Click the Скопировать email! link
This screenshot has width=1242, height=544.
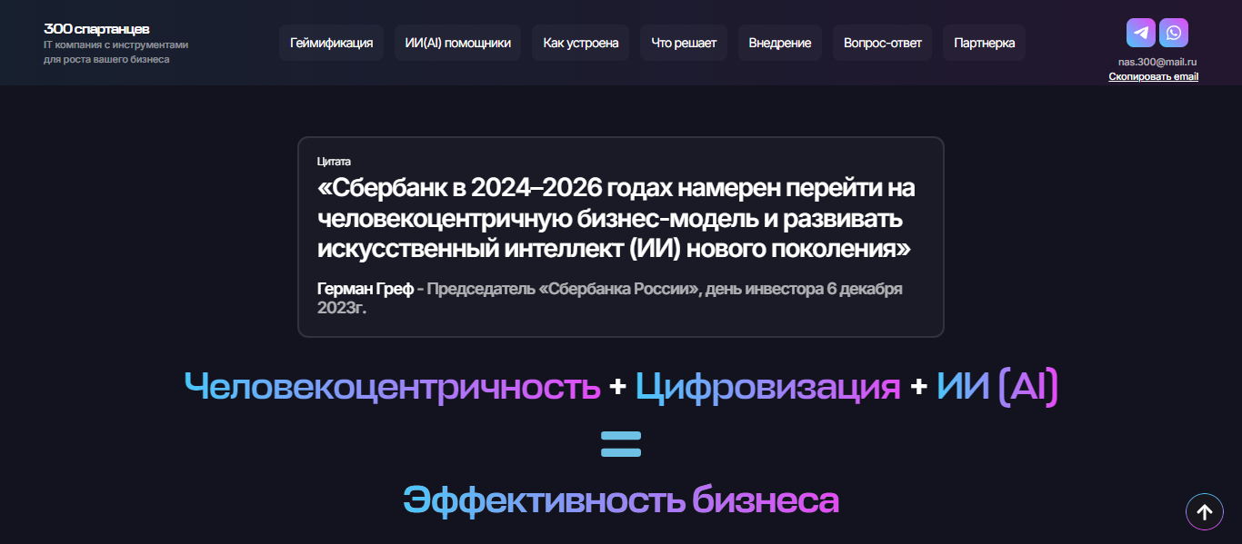[1153, 76]
